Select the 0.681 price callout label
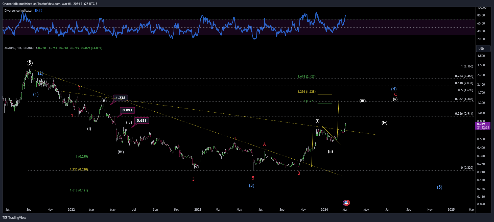The height and width of the screenshot is (222, 494). tap(142, 120)
